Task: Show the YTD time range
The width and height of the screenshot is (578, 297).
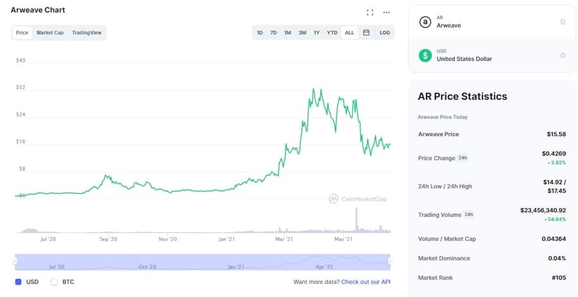Action: point(332,32)
